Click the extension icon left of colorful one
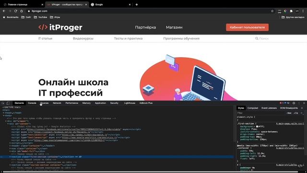This screenshot has width=307, height=173. pos(279,11)
